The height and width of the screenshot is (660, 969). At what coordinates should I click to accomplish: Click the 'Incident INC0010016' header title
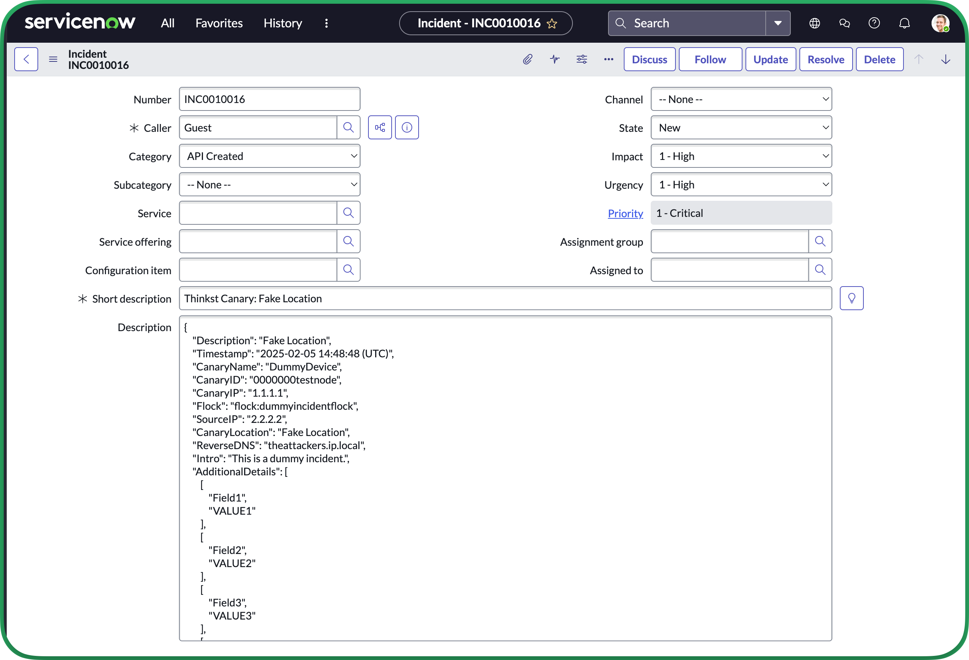[98, 59]
